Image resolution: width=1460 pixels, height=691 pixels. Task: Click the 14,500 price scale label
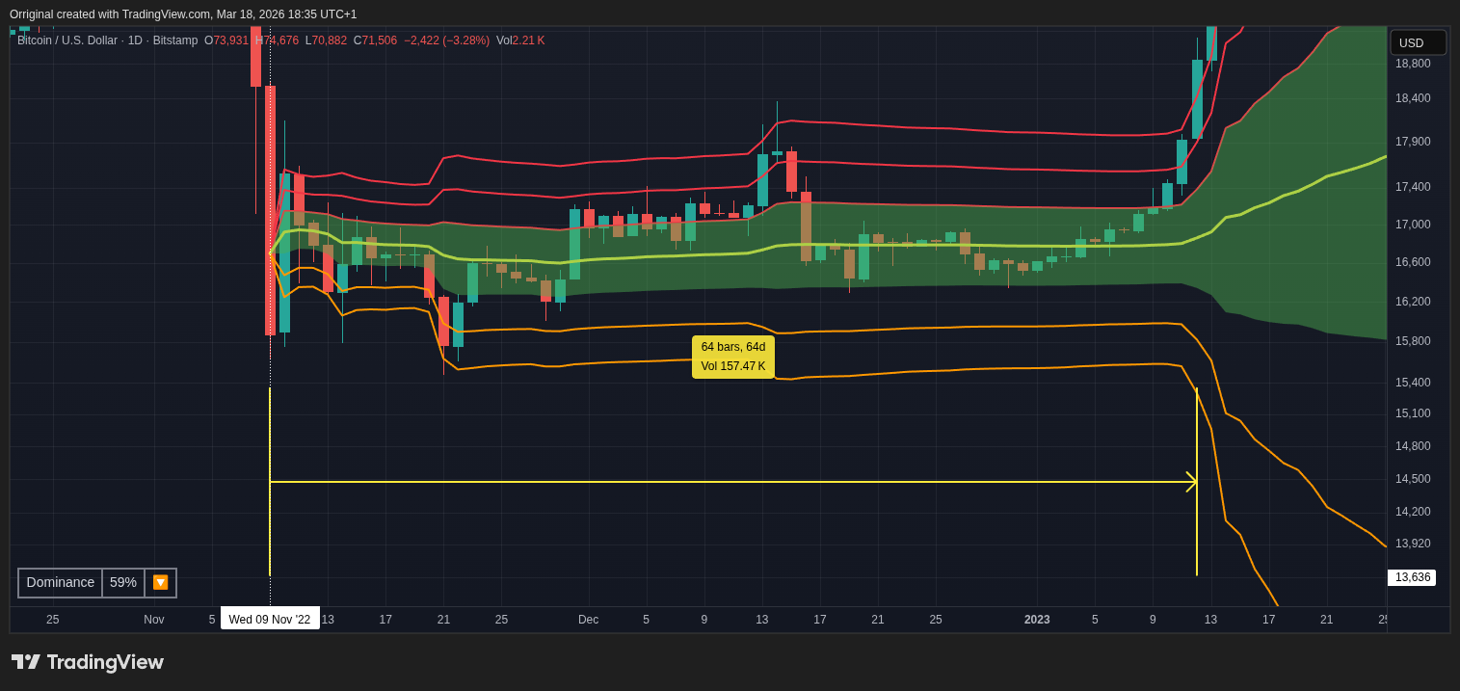1413,479
